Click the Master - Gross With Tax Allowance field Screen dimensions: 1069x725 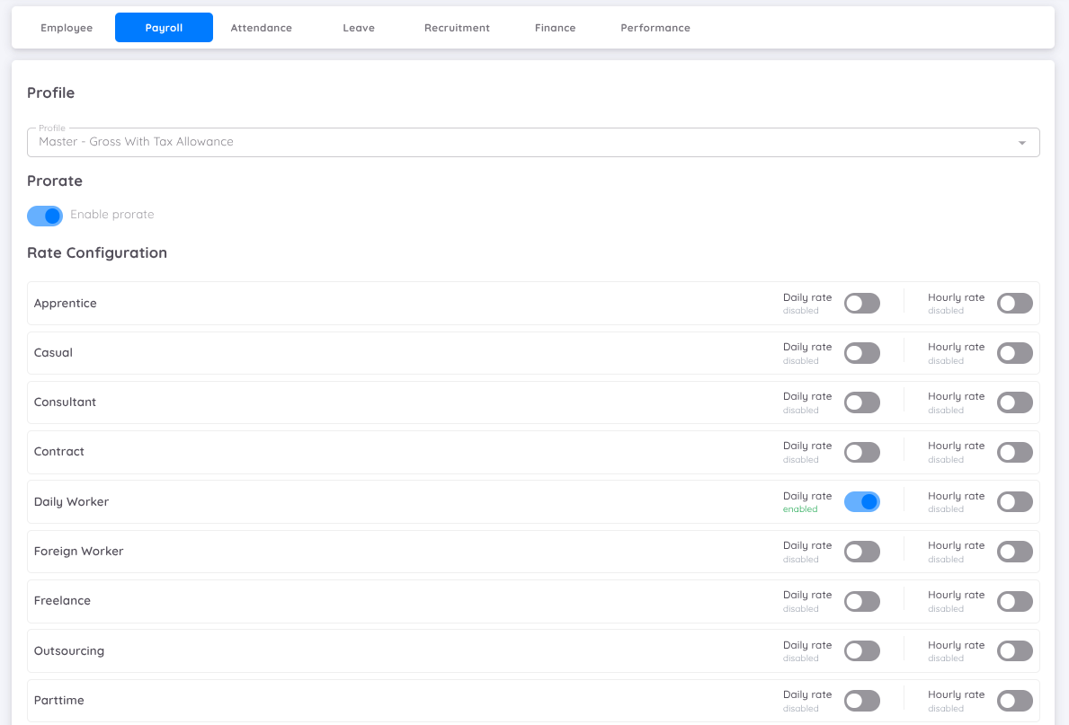coord(521,142)
